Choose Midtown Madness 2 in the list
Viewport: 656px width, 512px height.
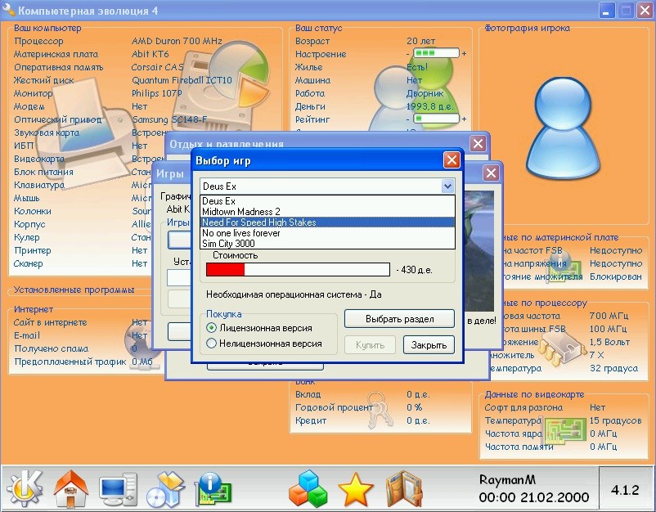tap(327, 212)
